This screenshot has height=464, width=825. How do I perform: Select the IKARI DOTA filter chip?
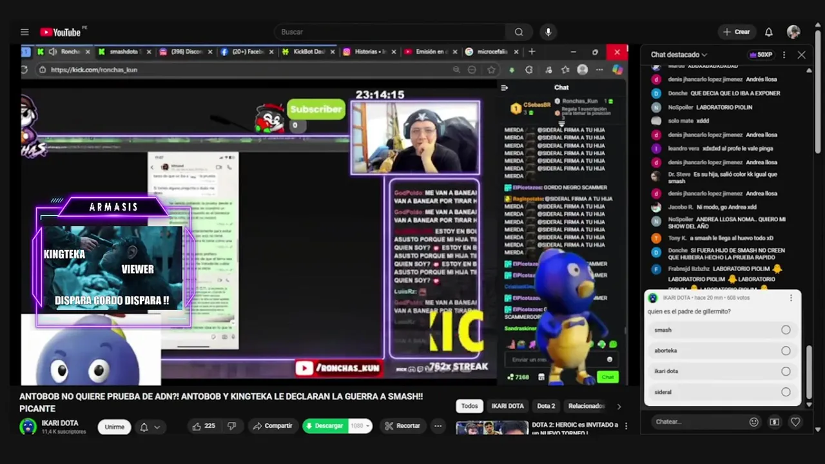click(x=508, y=406)
